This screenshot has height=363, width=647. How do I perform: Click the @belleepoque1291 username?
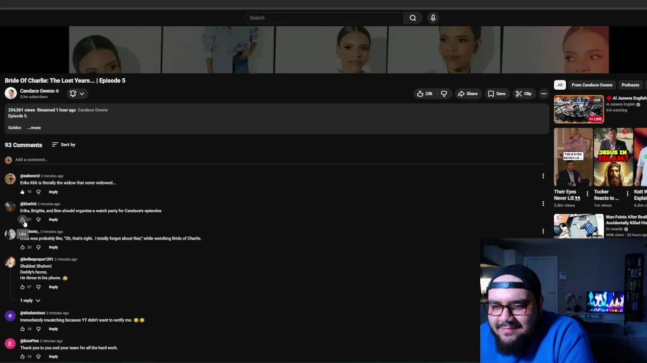click(x=36, y=259)
